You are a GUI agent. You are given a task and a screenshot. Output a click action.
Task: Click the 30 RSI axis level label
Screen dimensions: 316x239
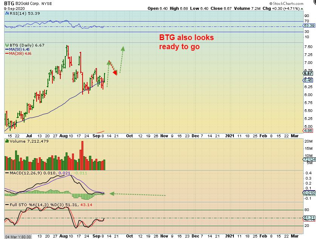tap(307, 31)
